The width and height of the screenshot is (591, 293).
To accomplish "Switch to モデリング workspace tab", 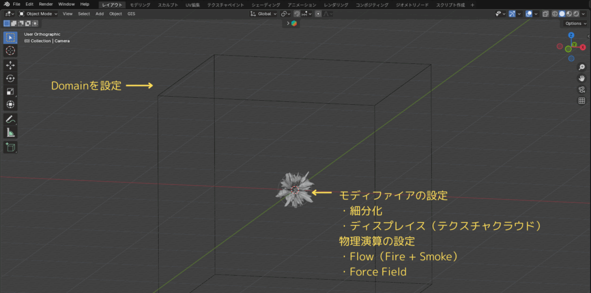I will point(140,5).
